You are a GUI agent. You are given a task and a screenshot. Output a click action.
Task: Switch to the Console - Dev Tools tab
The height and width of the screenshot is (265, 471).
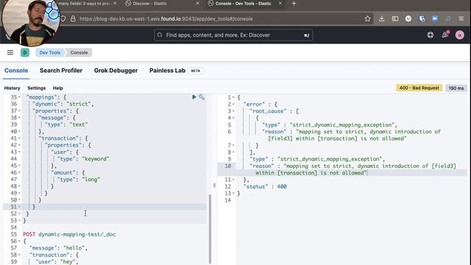point(244,4)
